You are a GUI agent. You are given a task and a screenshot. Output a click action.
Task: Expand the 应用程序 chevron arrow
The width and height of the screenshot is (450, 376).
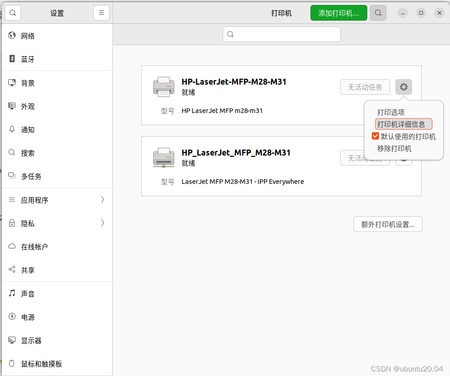(x=102, y=200)
